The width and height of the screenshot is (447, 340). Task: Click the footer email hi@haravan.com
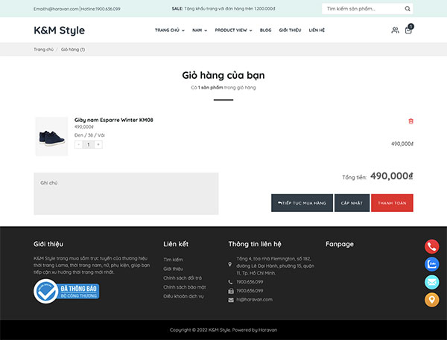(x=254, y=300)
